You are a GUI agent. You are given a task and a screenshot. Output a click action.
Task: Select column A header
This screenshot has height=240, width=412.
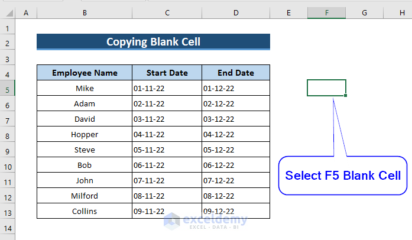(26, 12)
